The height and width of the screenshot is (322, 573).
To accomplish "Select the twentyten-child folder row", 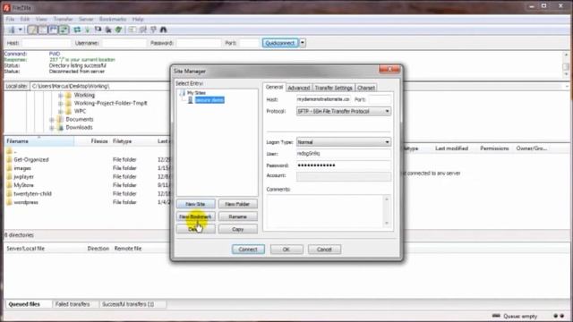I will click(x=88, y=194).
